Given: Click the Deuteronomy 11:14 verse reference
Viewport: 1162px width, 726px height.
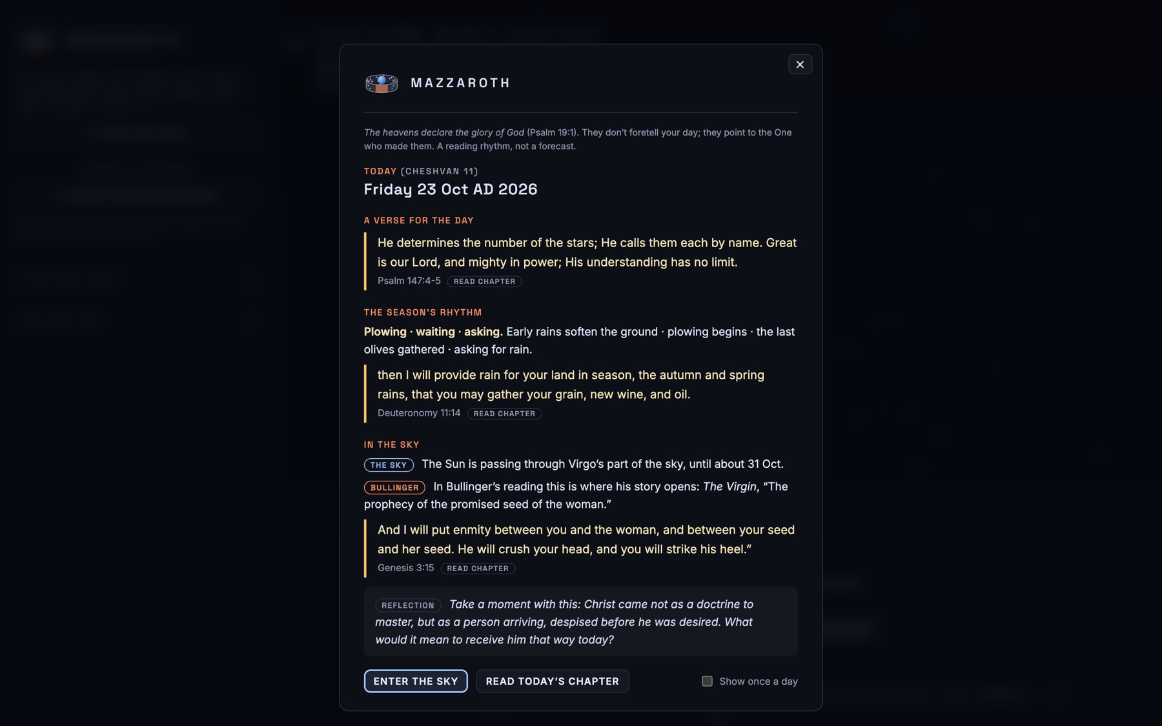Looking at the screenshot, I should [419, 413].
